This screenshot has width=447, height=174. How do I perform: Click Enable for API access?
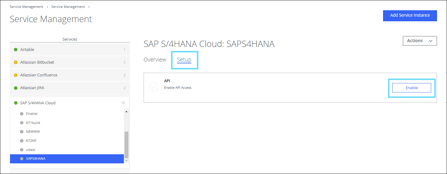(x=412, y=88)
